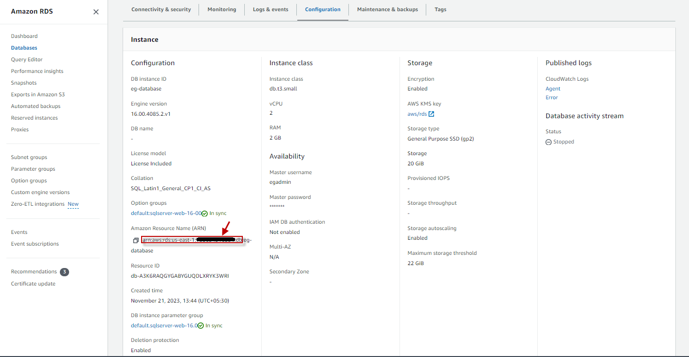This screenshot has height=357, width=689.
Task: Open Dashboard in sidebar
Action: tap(24, 36)
